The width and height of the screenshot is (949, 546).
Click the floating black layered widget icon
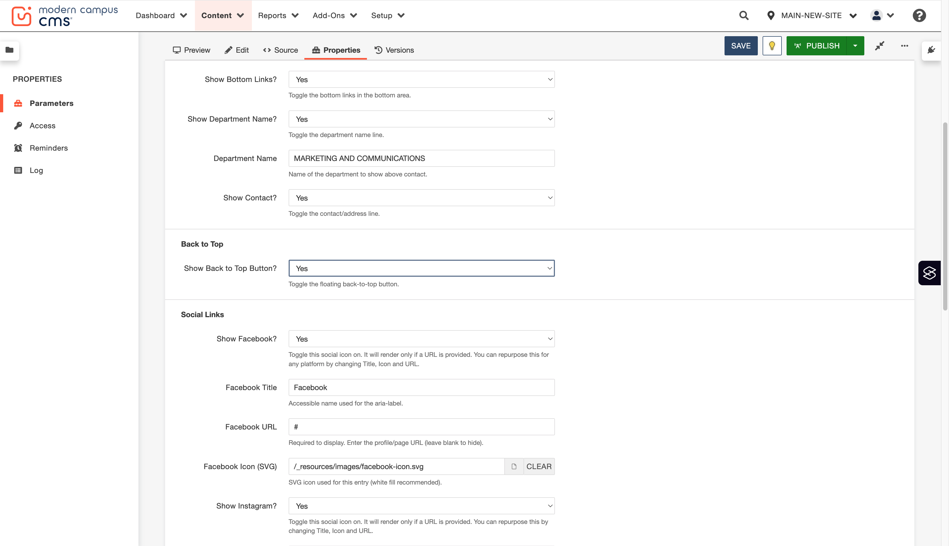930,273
